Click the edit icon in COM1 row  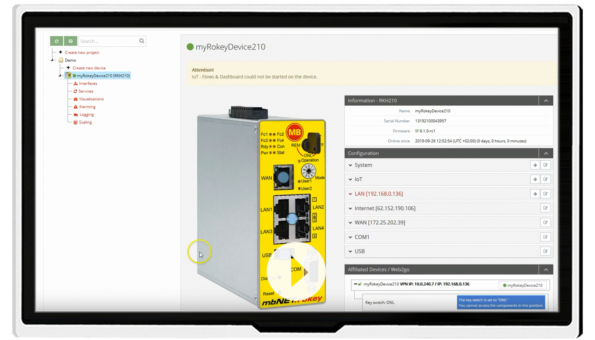click(545, 237)
